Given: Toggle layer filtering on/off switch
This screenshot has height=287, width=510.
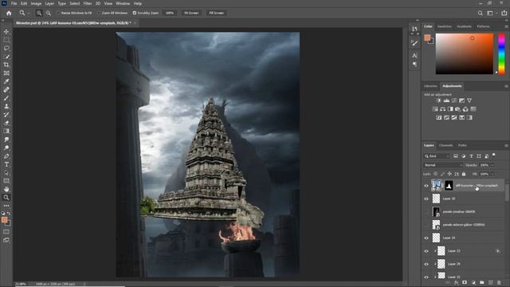Looking at the screenshot, I should [494, 155].
